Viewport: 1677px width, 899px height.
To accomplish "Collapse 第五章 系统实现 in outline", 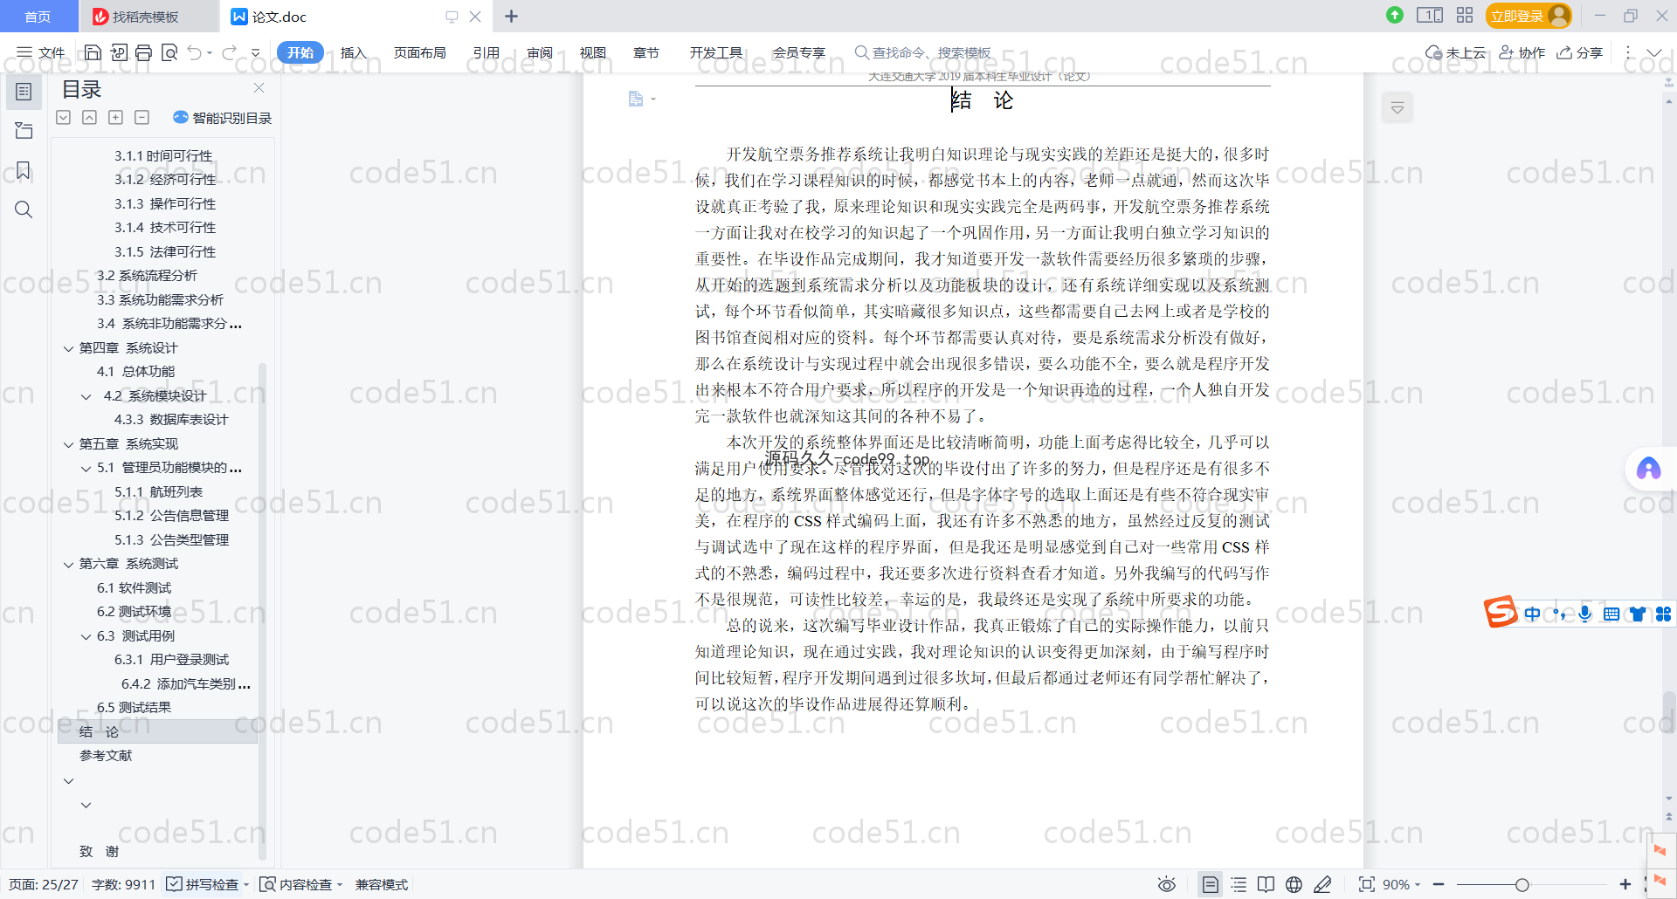I will pyautogui.click(x=68, y=444).
